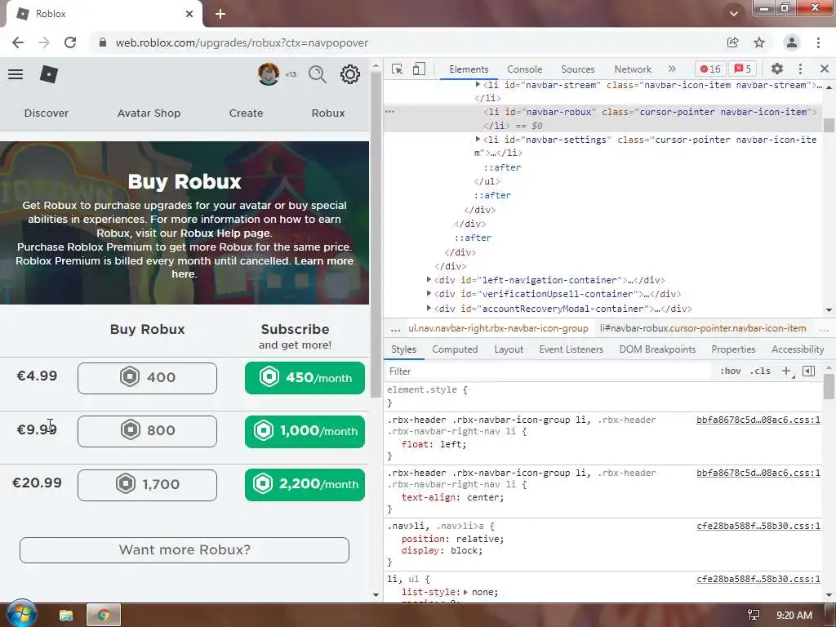The width and height of the screenshot is (836, 627).
Task: Click the Want more Robux? button
Action: (x=185, y=549)
